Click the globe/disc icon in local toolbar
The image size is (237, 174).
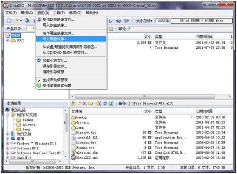(x=99, y=103)
